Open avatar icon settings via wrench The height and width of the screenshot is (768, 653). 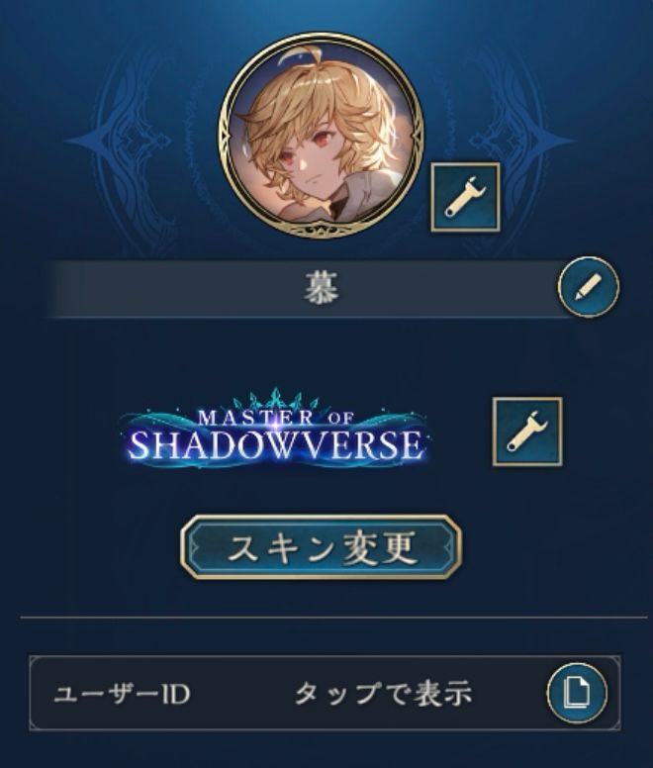point(465,197)
